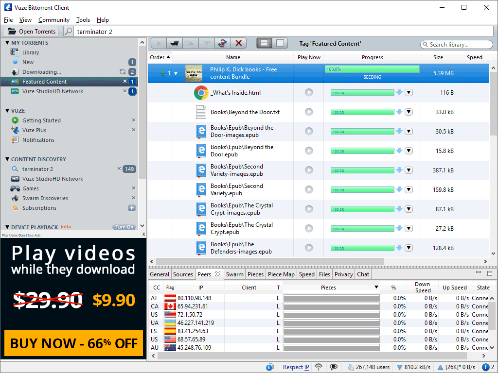498x373 pixels.
Task: Click the progress bar for The Defenders-images.epub
Action: point(362,248)
